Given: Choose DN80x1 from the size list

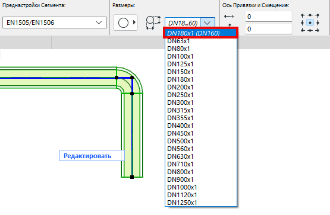Looking at the screenshot, I should click(x=201, y=49).
